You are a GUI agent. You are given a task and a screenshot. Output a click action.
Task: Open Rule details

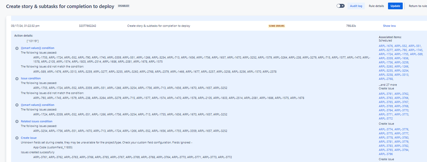[376, 6]
